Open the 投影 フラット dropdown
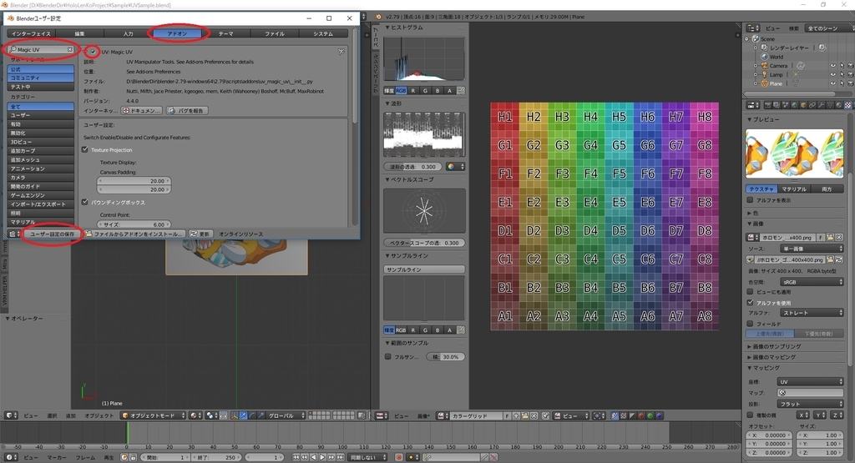Viewport: 855px width, 463px height. 811,404
